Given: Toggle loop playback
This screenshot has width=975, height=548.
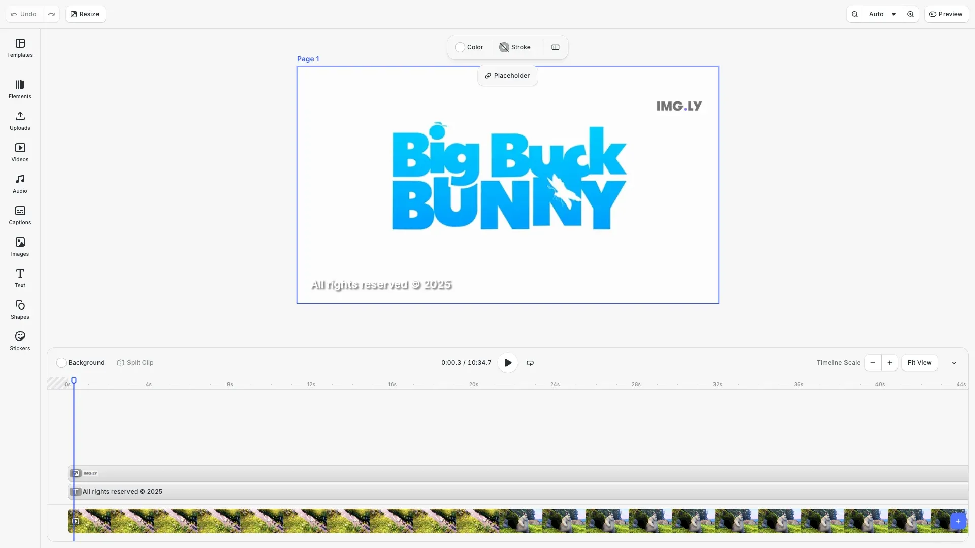Looking at the screenshot, I should (x=530, y=363).
